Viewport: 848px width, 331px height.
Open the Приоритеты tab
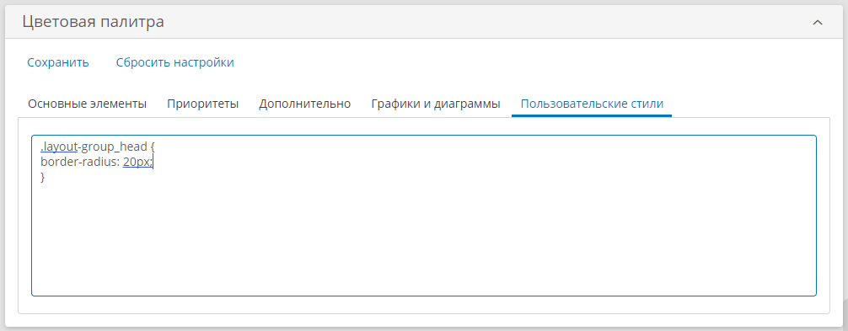[203, 104]
